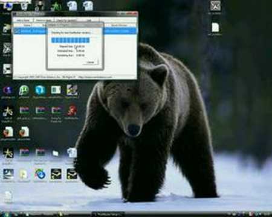Click the Server Version column header
The width and height of the screenshot is (272, 217).
coord(119,25)
